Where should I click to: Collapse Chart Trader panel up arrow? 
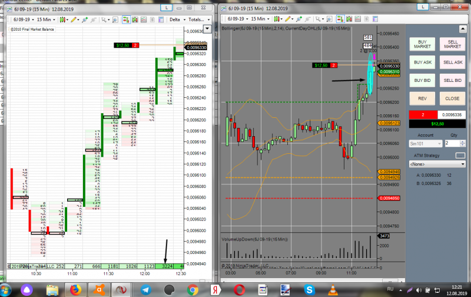(x=462, y=29)
